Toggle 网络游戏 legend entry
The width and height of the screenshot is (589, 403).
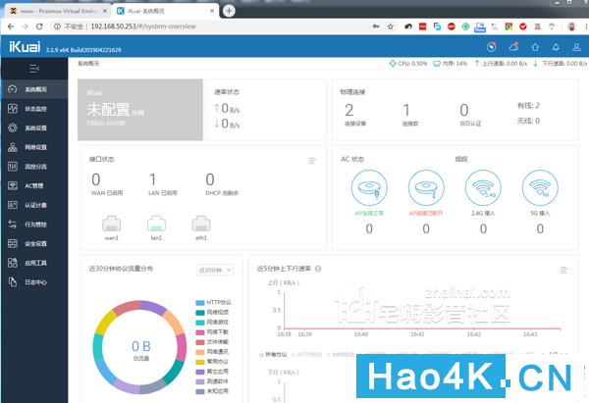pyautogui.click(x=212, y=323)
